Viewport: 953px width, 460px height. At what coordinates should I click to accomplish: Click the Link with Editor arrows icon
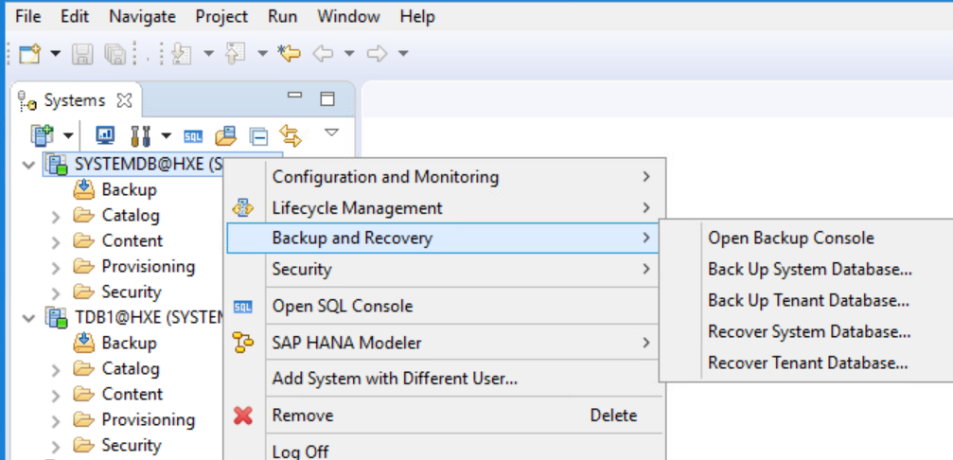(291, 135)
